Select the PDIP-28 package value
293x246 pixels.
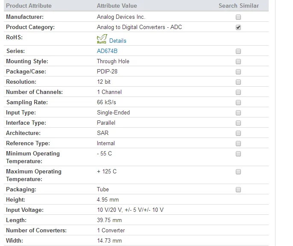pyautogui.click(x=107, y=72)
